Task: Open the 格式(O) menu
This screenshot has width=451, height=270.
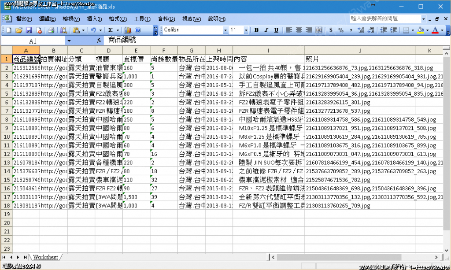Action: 118,19
